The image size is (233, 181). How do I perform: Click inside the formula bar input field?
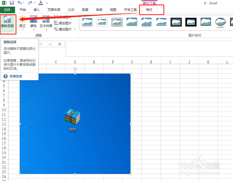(149, 49)
